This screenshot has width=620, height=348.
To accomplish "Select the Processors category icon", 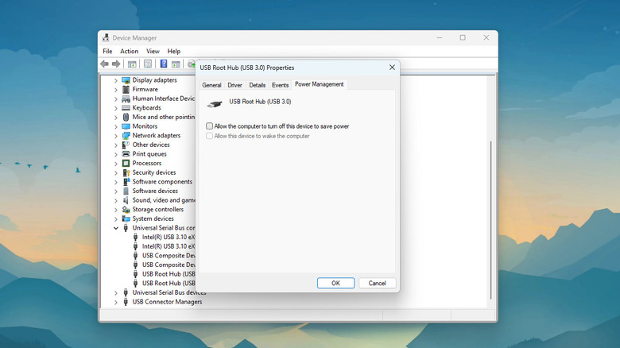I will 126,163.
